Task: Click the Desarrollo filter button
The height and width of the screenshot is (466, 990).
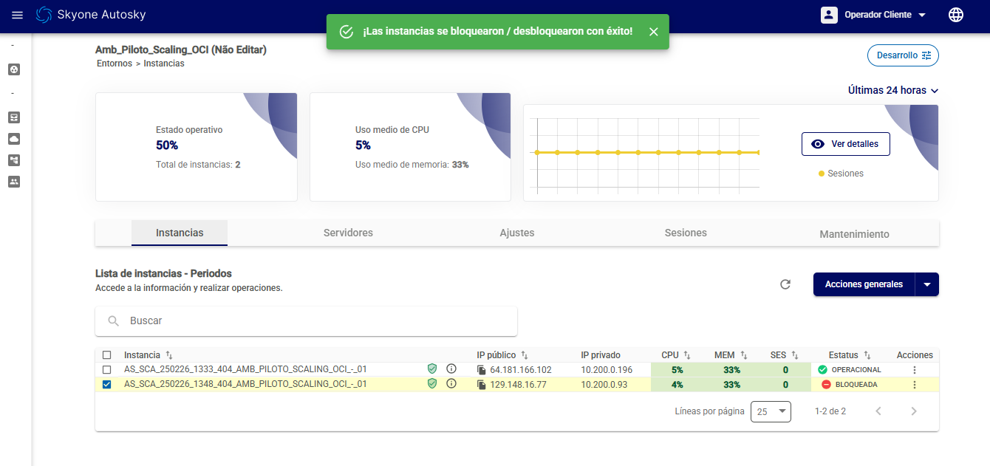Action: tap(903, 55)
